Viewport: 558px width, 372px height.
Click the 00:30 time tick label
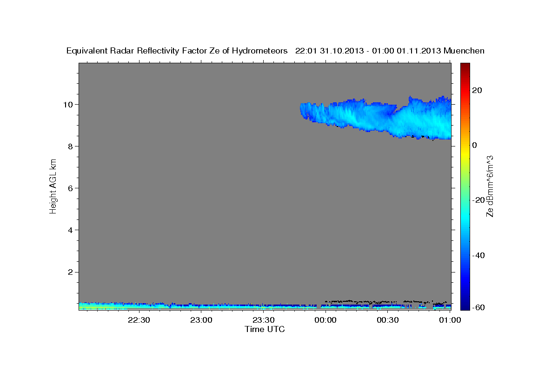(x=388, y=320)
